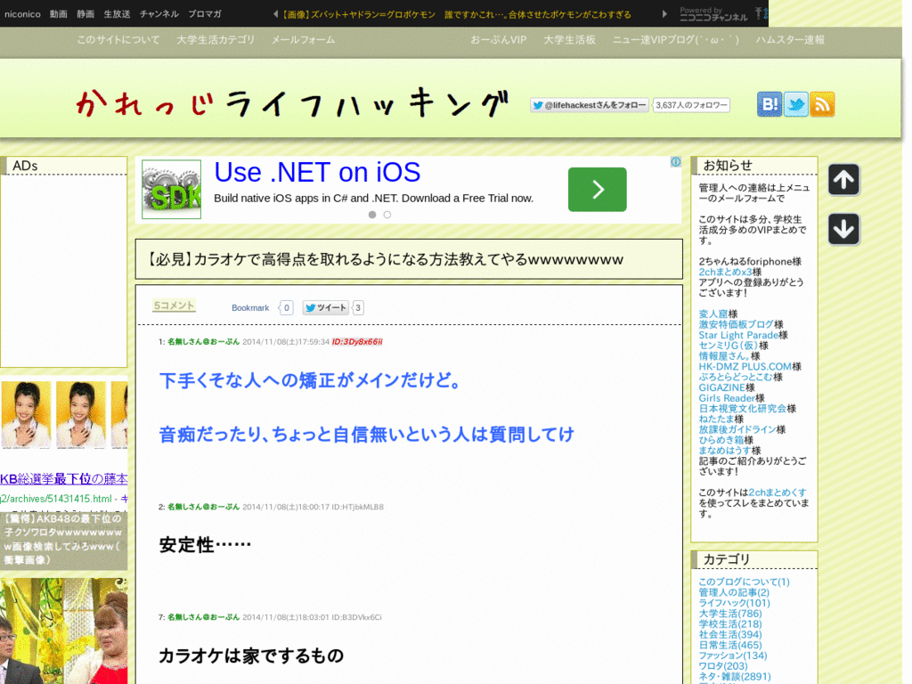Viewport: 912px width, 684px height.
Task: Open the AdChoices info icon on the ad
Action: (675, 162)
